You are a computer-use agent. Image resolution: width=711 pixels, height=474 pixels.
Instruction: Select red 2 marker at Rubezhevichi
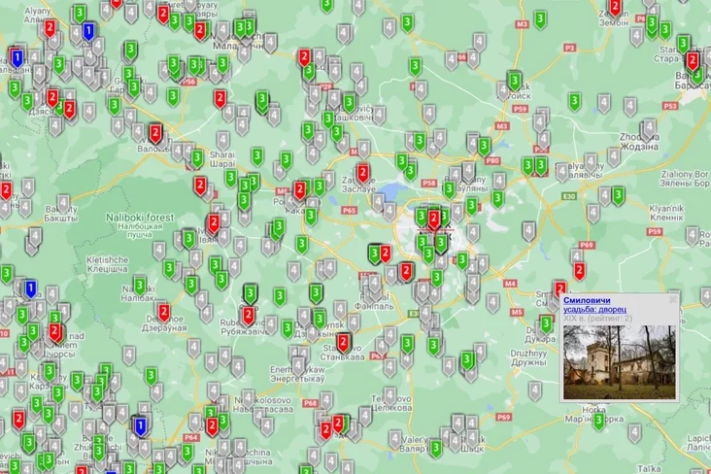point(250,314)
